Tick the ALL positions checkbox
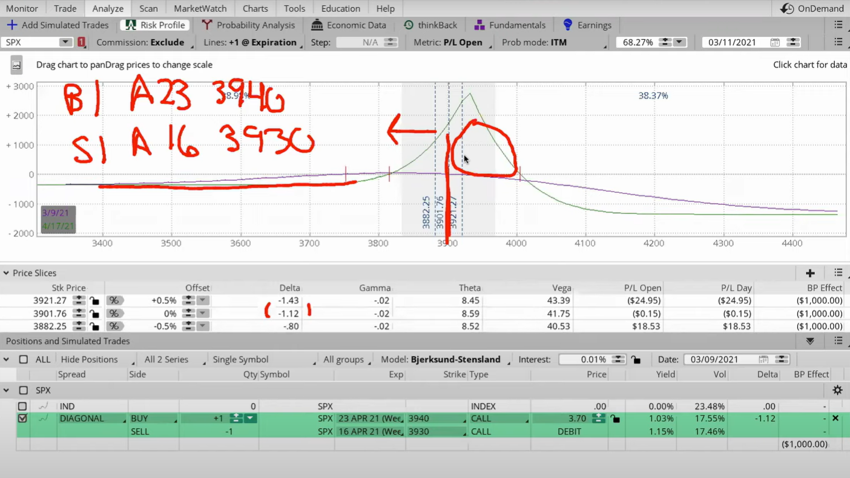This screenshot has width=850, height=478. pyautogui.click(x=24, y=360)
